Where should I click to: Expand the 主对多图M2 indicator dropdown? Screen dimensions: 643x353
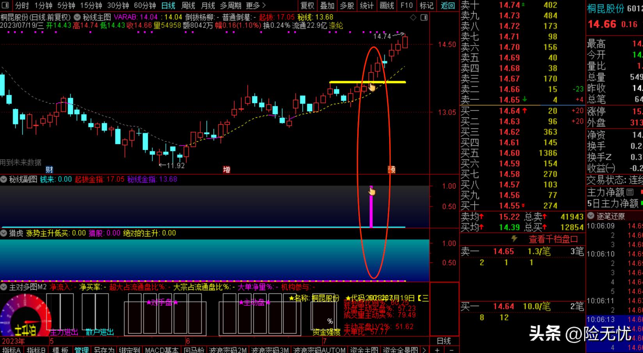[x=4, y=287]
